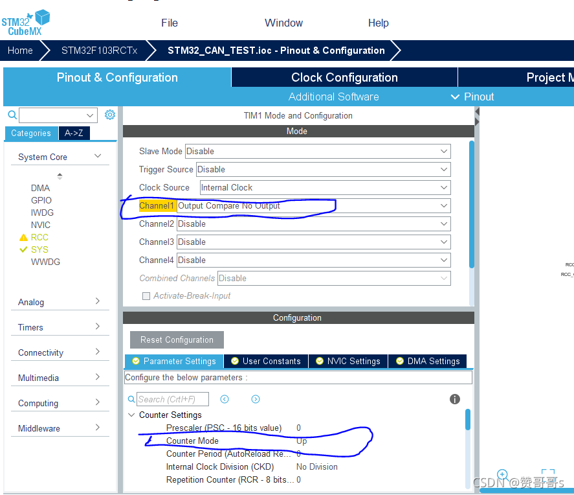Click the Mode section vertical scrollbar
The height and width of the screenshot is (495, 574).
click(x=472, y=205)
